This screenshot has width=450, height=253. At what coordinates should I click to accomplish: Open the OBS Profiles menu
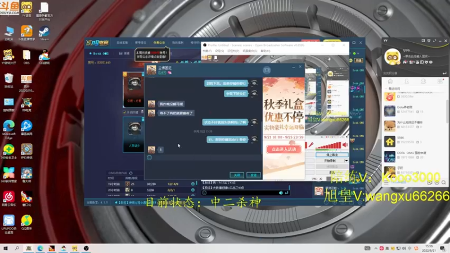pos(233,51)
